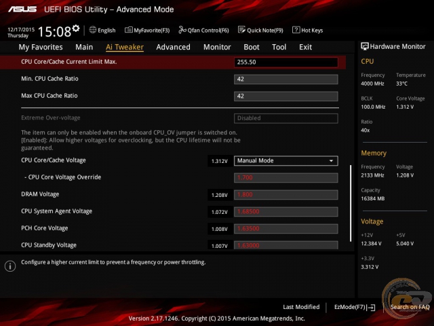
Task: Click the DRAM Voltage input field
Action: [x=286, y=195]
